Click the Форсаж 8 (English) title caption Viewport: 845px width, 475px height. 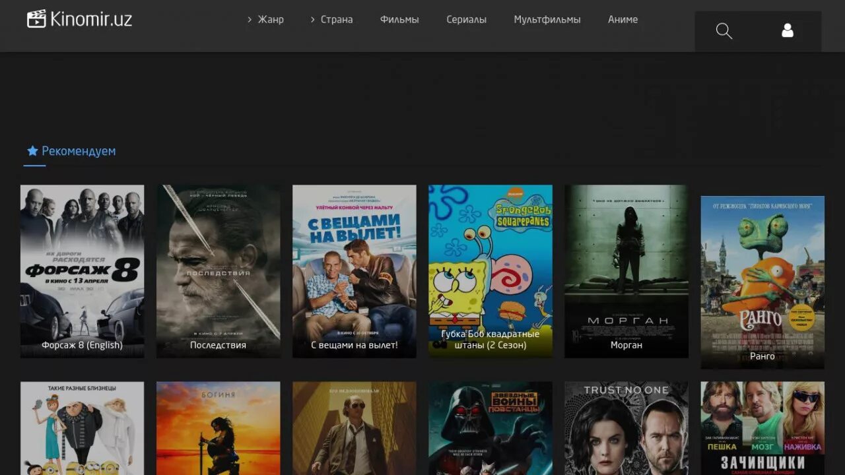click(x=83, y=345)
